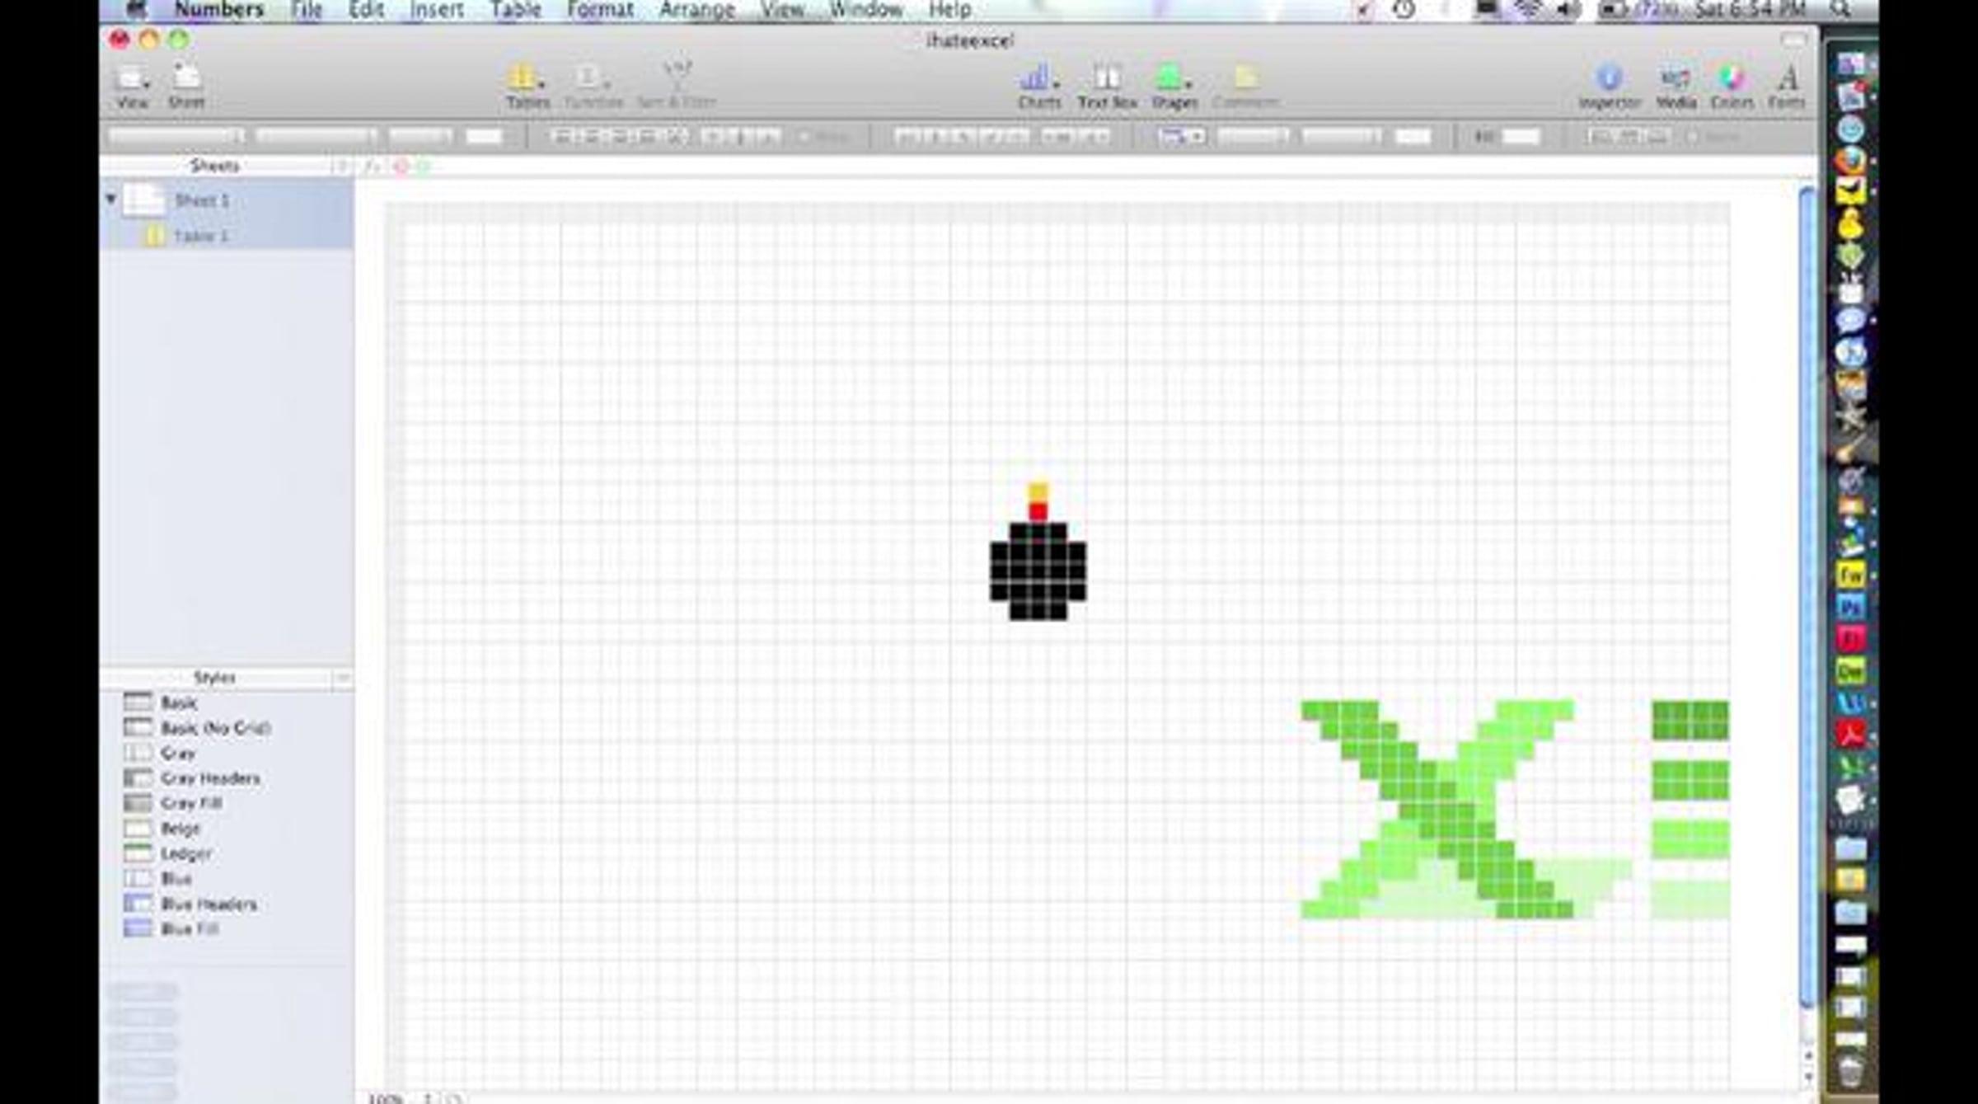Open the Media browser

tap(1676, 86)
